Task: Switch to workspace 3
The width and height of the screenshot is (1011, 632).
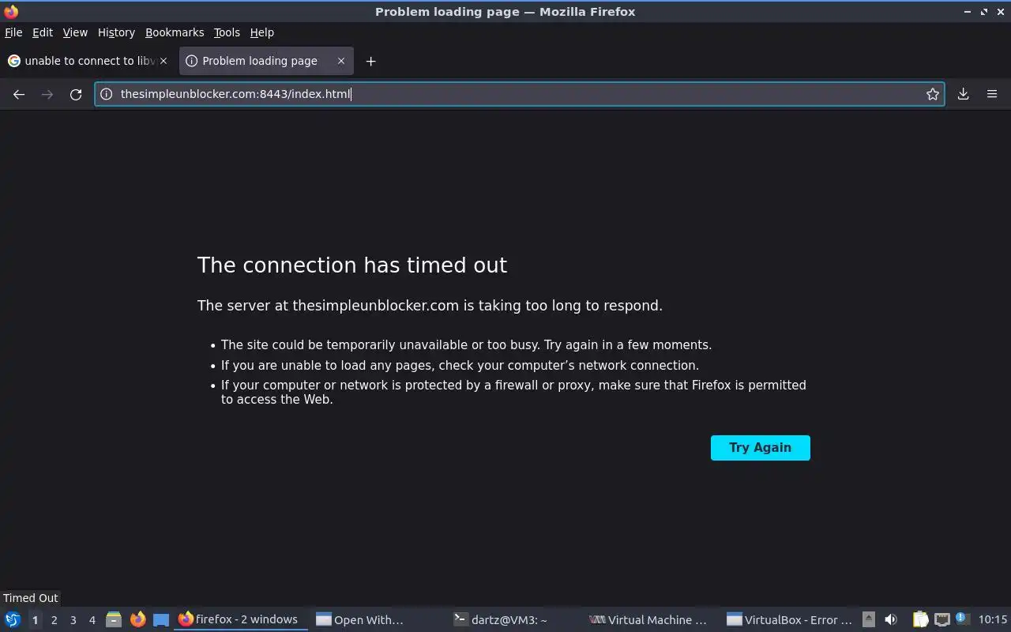Action: [x=73, y=620]
